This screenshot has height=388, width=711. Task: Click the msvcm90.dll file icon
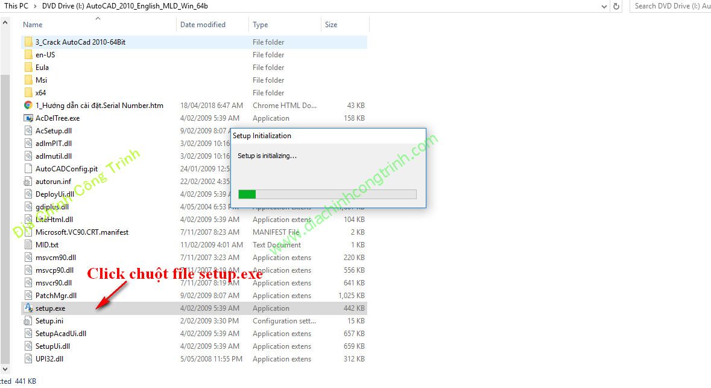click(x=28, y=258)
